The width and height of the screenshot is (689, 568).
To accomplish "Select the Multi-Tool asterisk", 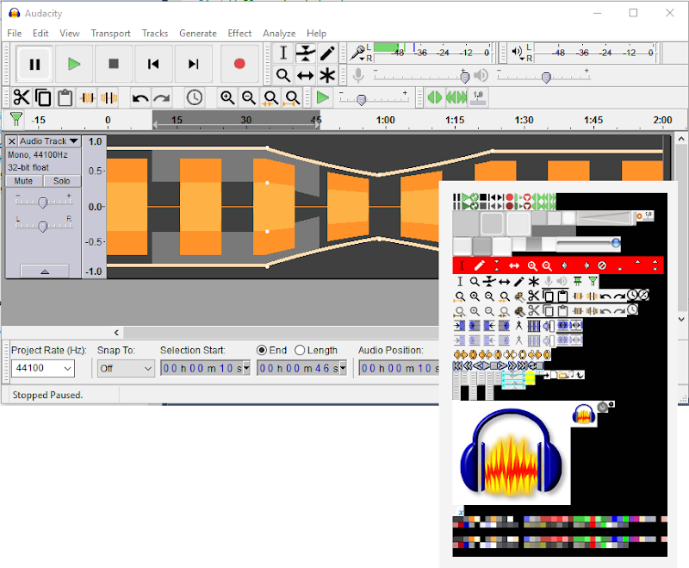I will (327, 75).
